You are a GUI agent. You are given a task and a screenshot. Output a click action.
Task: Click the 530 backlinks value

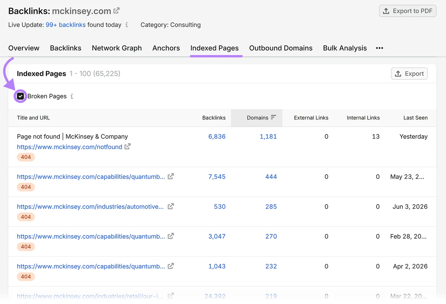220,206
